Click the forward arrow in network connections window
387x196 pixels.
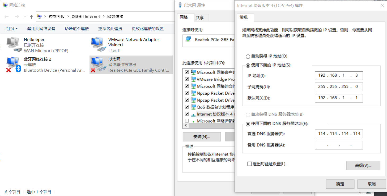tap(16, 17)
